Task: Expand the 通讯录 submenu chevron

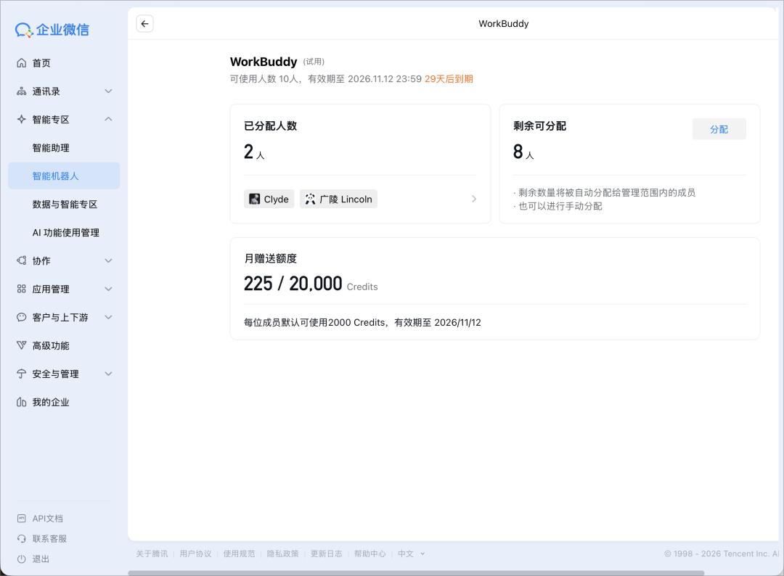Action: pyautogui.click(x=108, y=91)
